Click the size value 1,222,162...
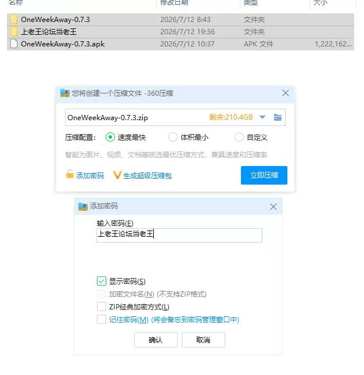The height and width of the screenshot is (375, 364). pos(333,44)
